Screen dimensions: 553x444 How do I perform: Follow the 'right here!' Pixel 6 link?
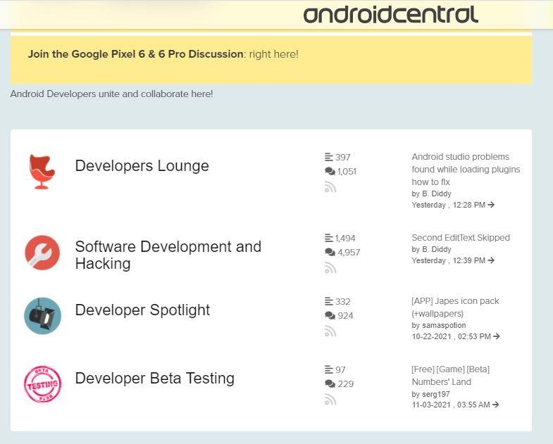pos(273,54)
